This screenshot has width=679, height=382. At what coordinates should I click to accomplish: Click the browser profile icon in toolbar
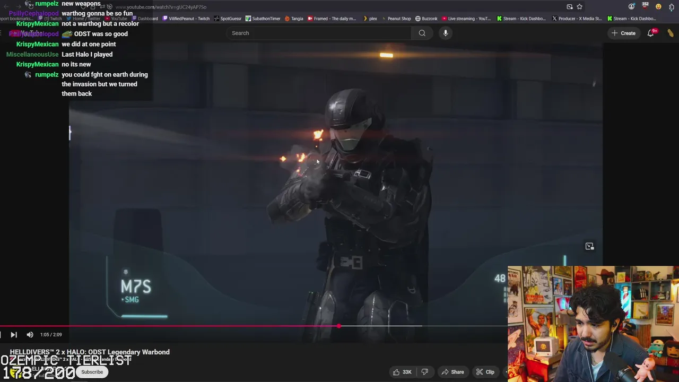(x=631, y=7)
